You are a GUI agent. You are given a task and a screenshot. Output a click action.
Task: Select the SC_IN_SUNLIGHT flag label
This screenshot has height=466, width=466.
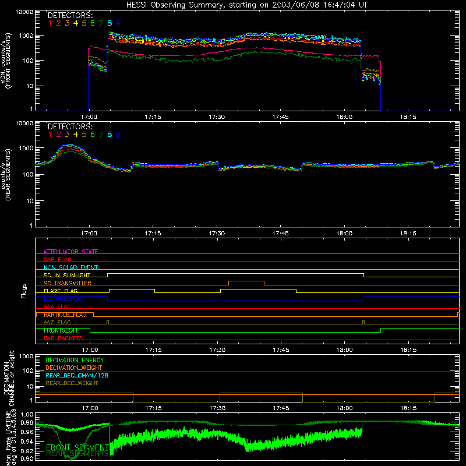[x=67, y=275]
